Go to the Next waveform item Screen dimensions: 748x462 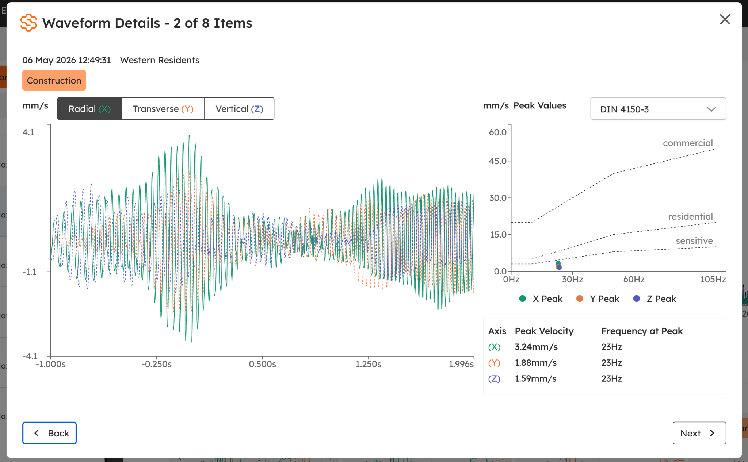699,433
